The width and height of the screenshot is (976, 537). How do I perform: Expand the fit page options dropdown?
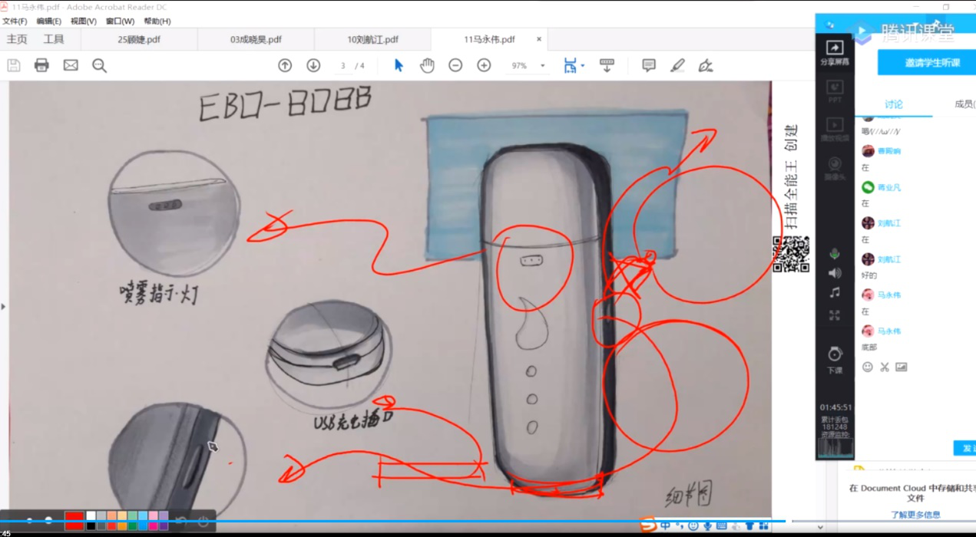[583, 65]
